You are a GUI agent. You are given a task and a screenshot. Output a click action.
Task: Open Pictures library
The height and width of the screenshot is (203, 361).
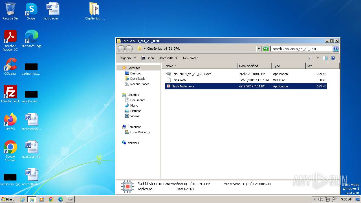(x=136, y=111)
